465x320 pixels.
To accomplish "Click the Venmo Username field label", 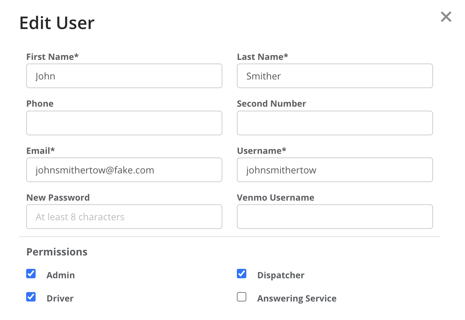I will coord(276,197).
